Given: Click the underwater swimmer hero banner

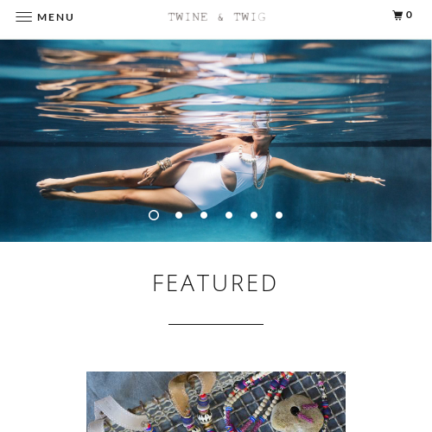Looking at the screenshot, I should 216,141.
